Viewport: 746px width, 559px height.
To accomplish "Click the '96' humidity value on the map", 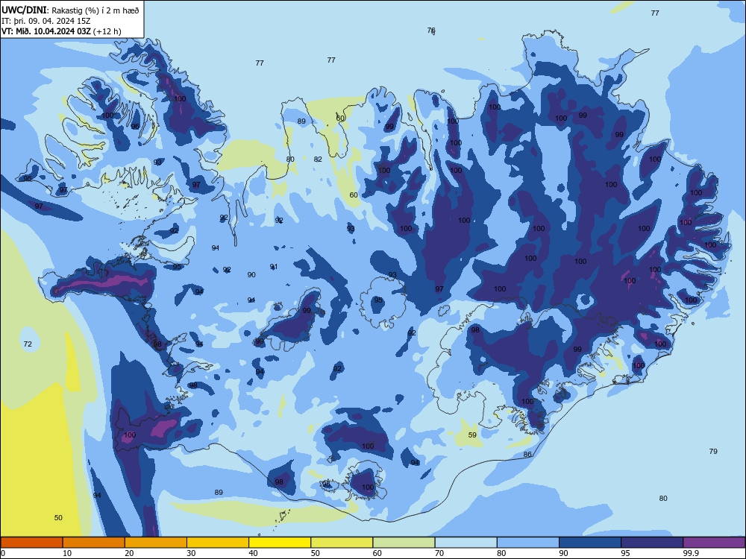I will click(x=135, y=126).
